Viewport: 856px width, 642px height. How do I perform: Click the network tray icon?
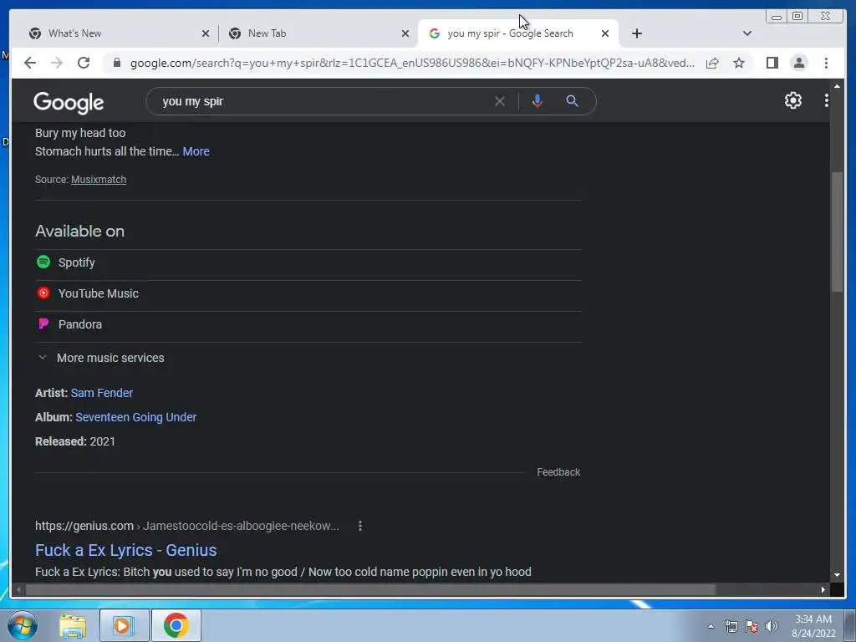point(731,626)
